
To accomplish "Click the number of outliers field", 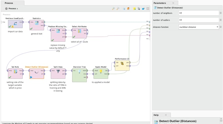I will pos(199,20).
